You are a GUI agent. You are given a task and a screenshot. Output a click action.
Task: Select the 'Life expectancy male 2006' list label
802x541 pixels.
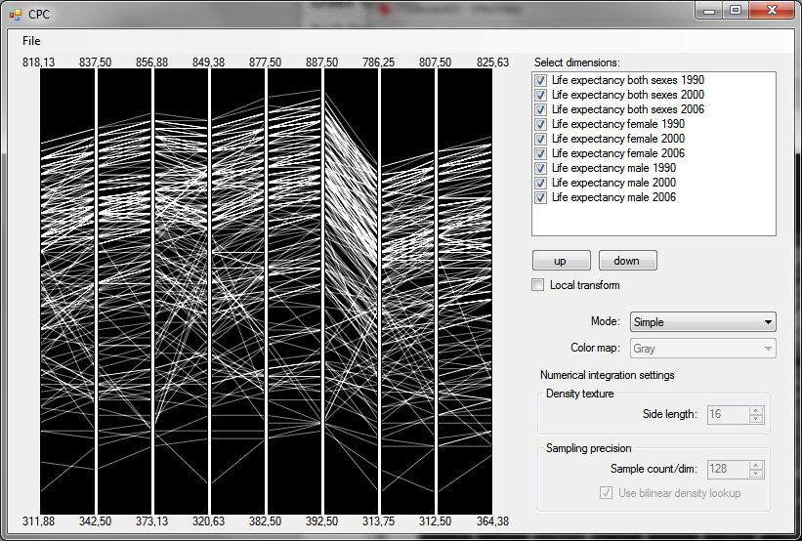pos(613,197)
